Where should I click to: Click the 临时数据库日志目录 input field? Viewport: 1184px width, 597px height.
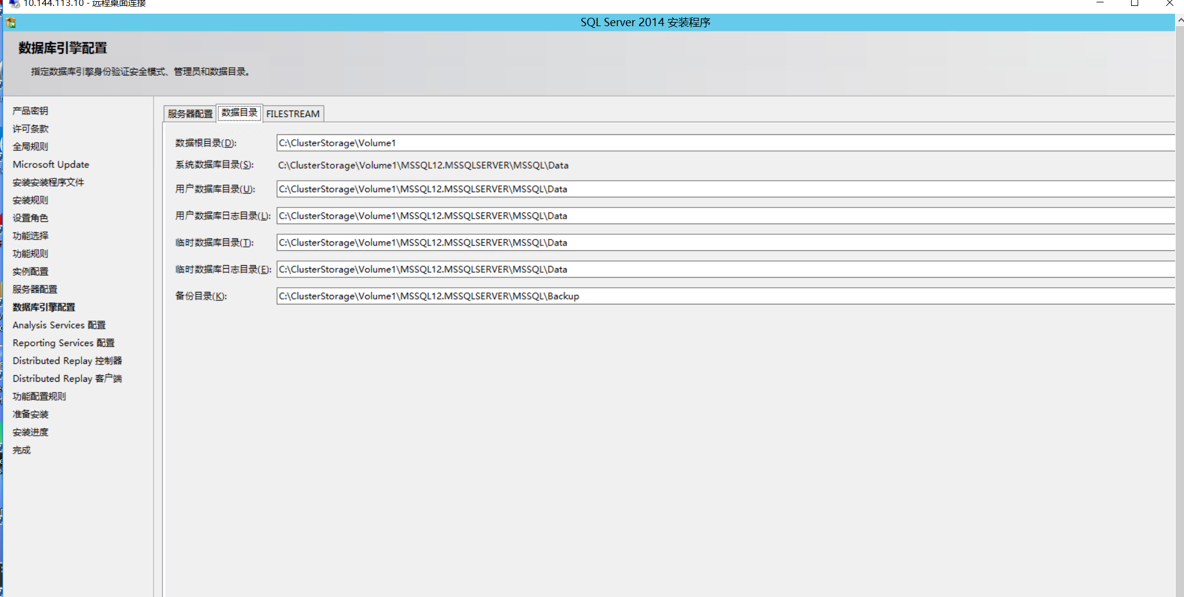[725, 269]
